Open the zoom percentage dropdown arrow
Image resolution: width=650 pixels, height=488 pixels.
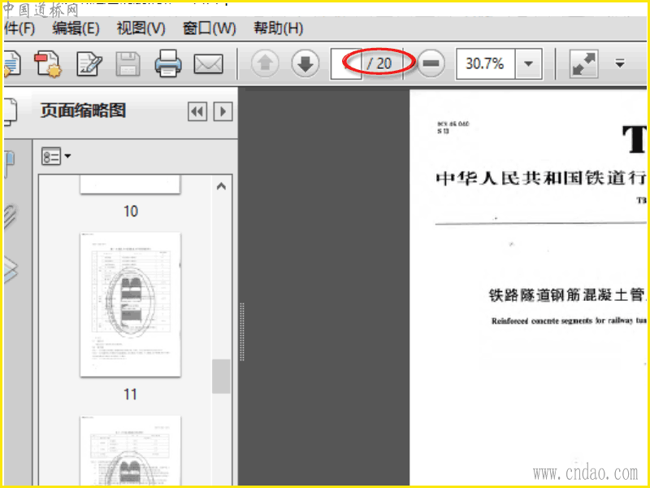[x=529, y=64]
